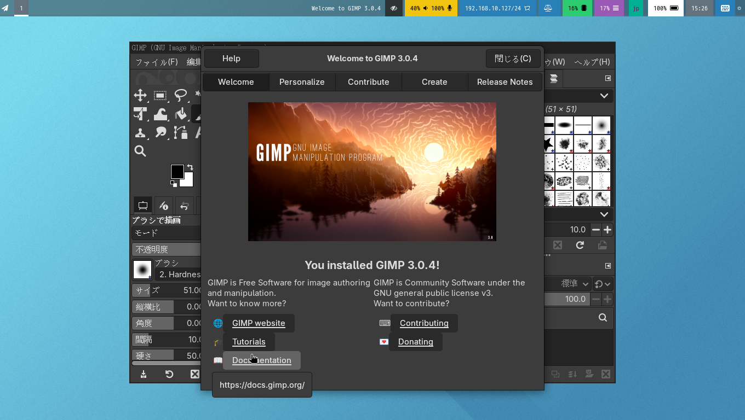Click the layer mask icon
745x420 pixels.
point(589,374)
